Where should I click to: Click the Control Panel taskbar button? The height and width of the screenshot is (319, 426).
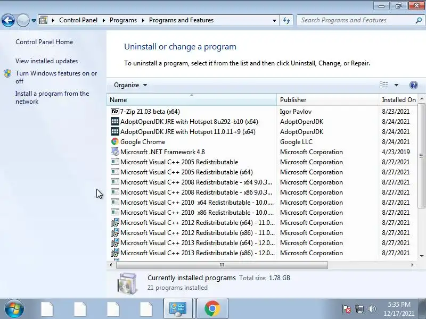pos(178,309)
